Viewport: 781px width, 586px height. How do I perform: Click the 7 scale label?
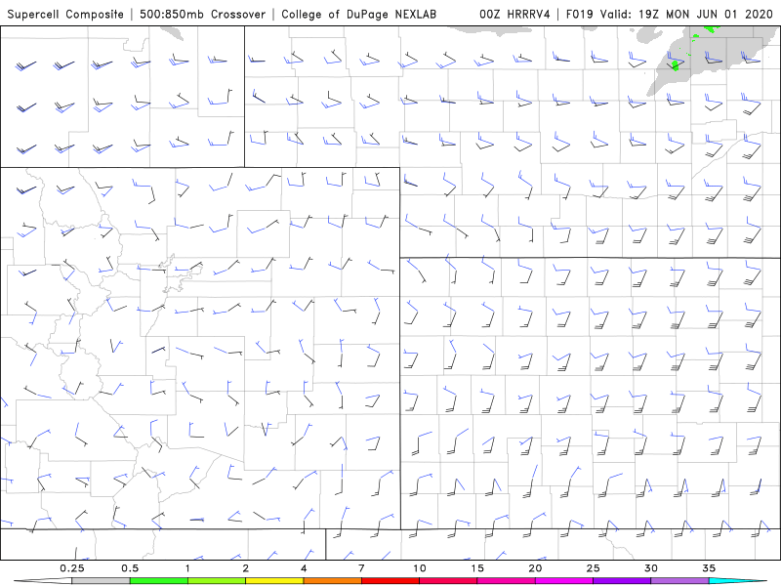tap(361, 568)
